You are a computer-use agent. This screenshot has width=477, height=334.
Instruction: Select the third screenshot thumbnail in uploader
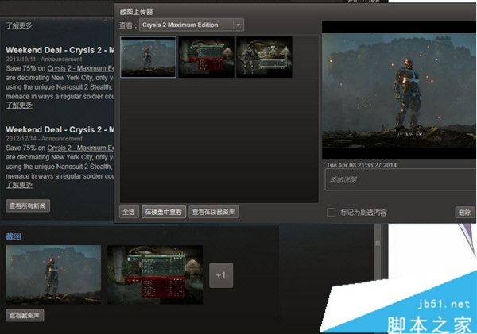(x=265, y=57)
